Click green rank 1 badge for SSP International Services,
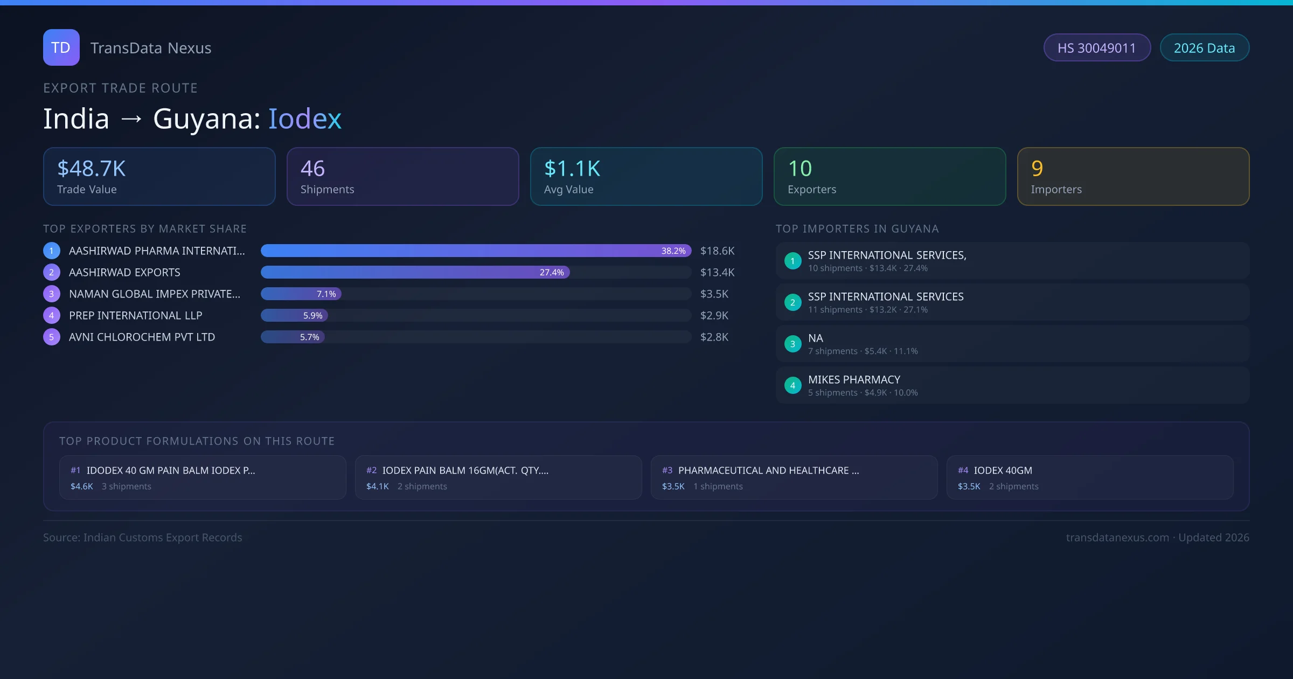1293x679 pixels. (x=793, y=261)
